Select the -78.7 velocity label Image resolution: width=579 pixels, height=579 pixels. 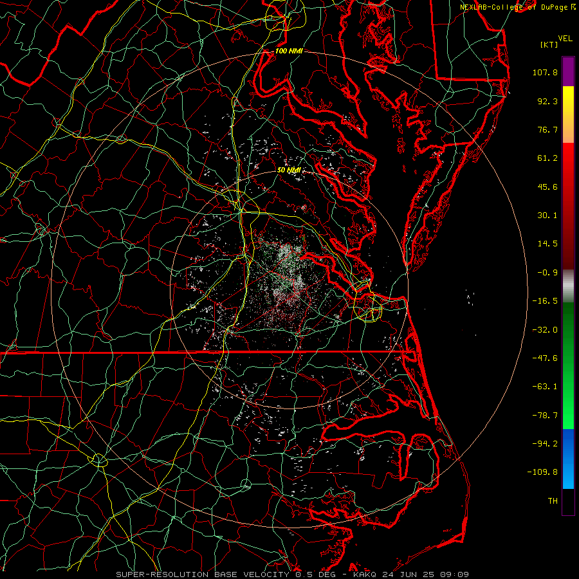point(545,416)
